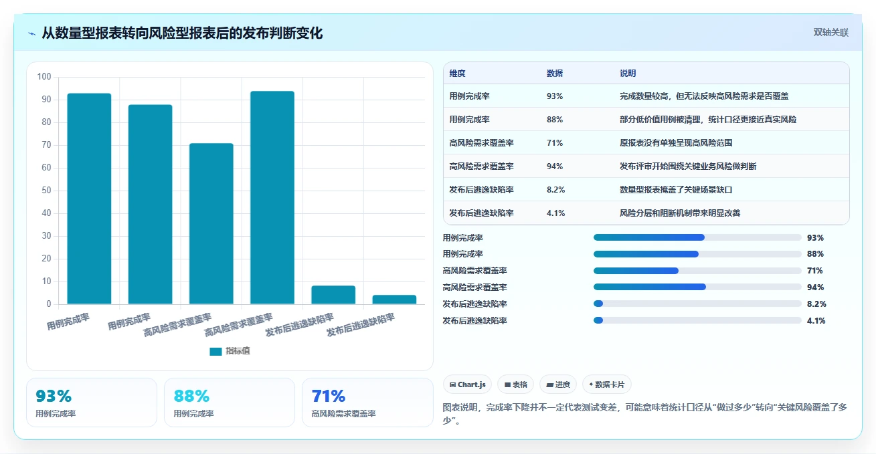Click the chart bar at 8.2
Screen dimensions: 876x454
pos(333,295)
